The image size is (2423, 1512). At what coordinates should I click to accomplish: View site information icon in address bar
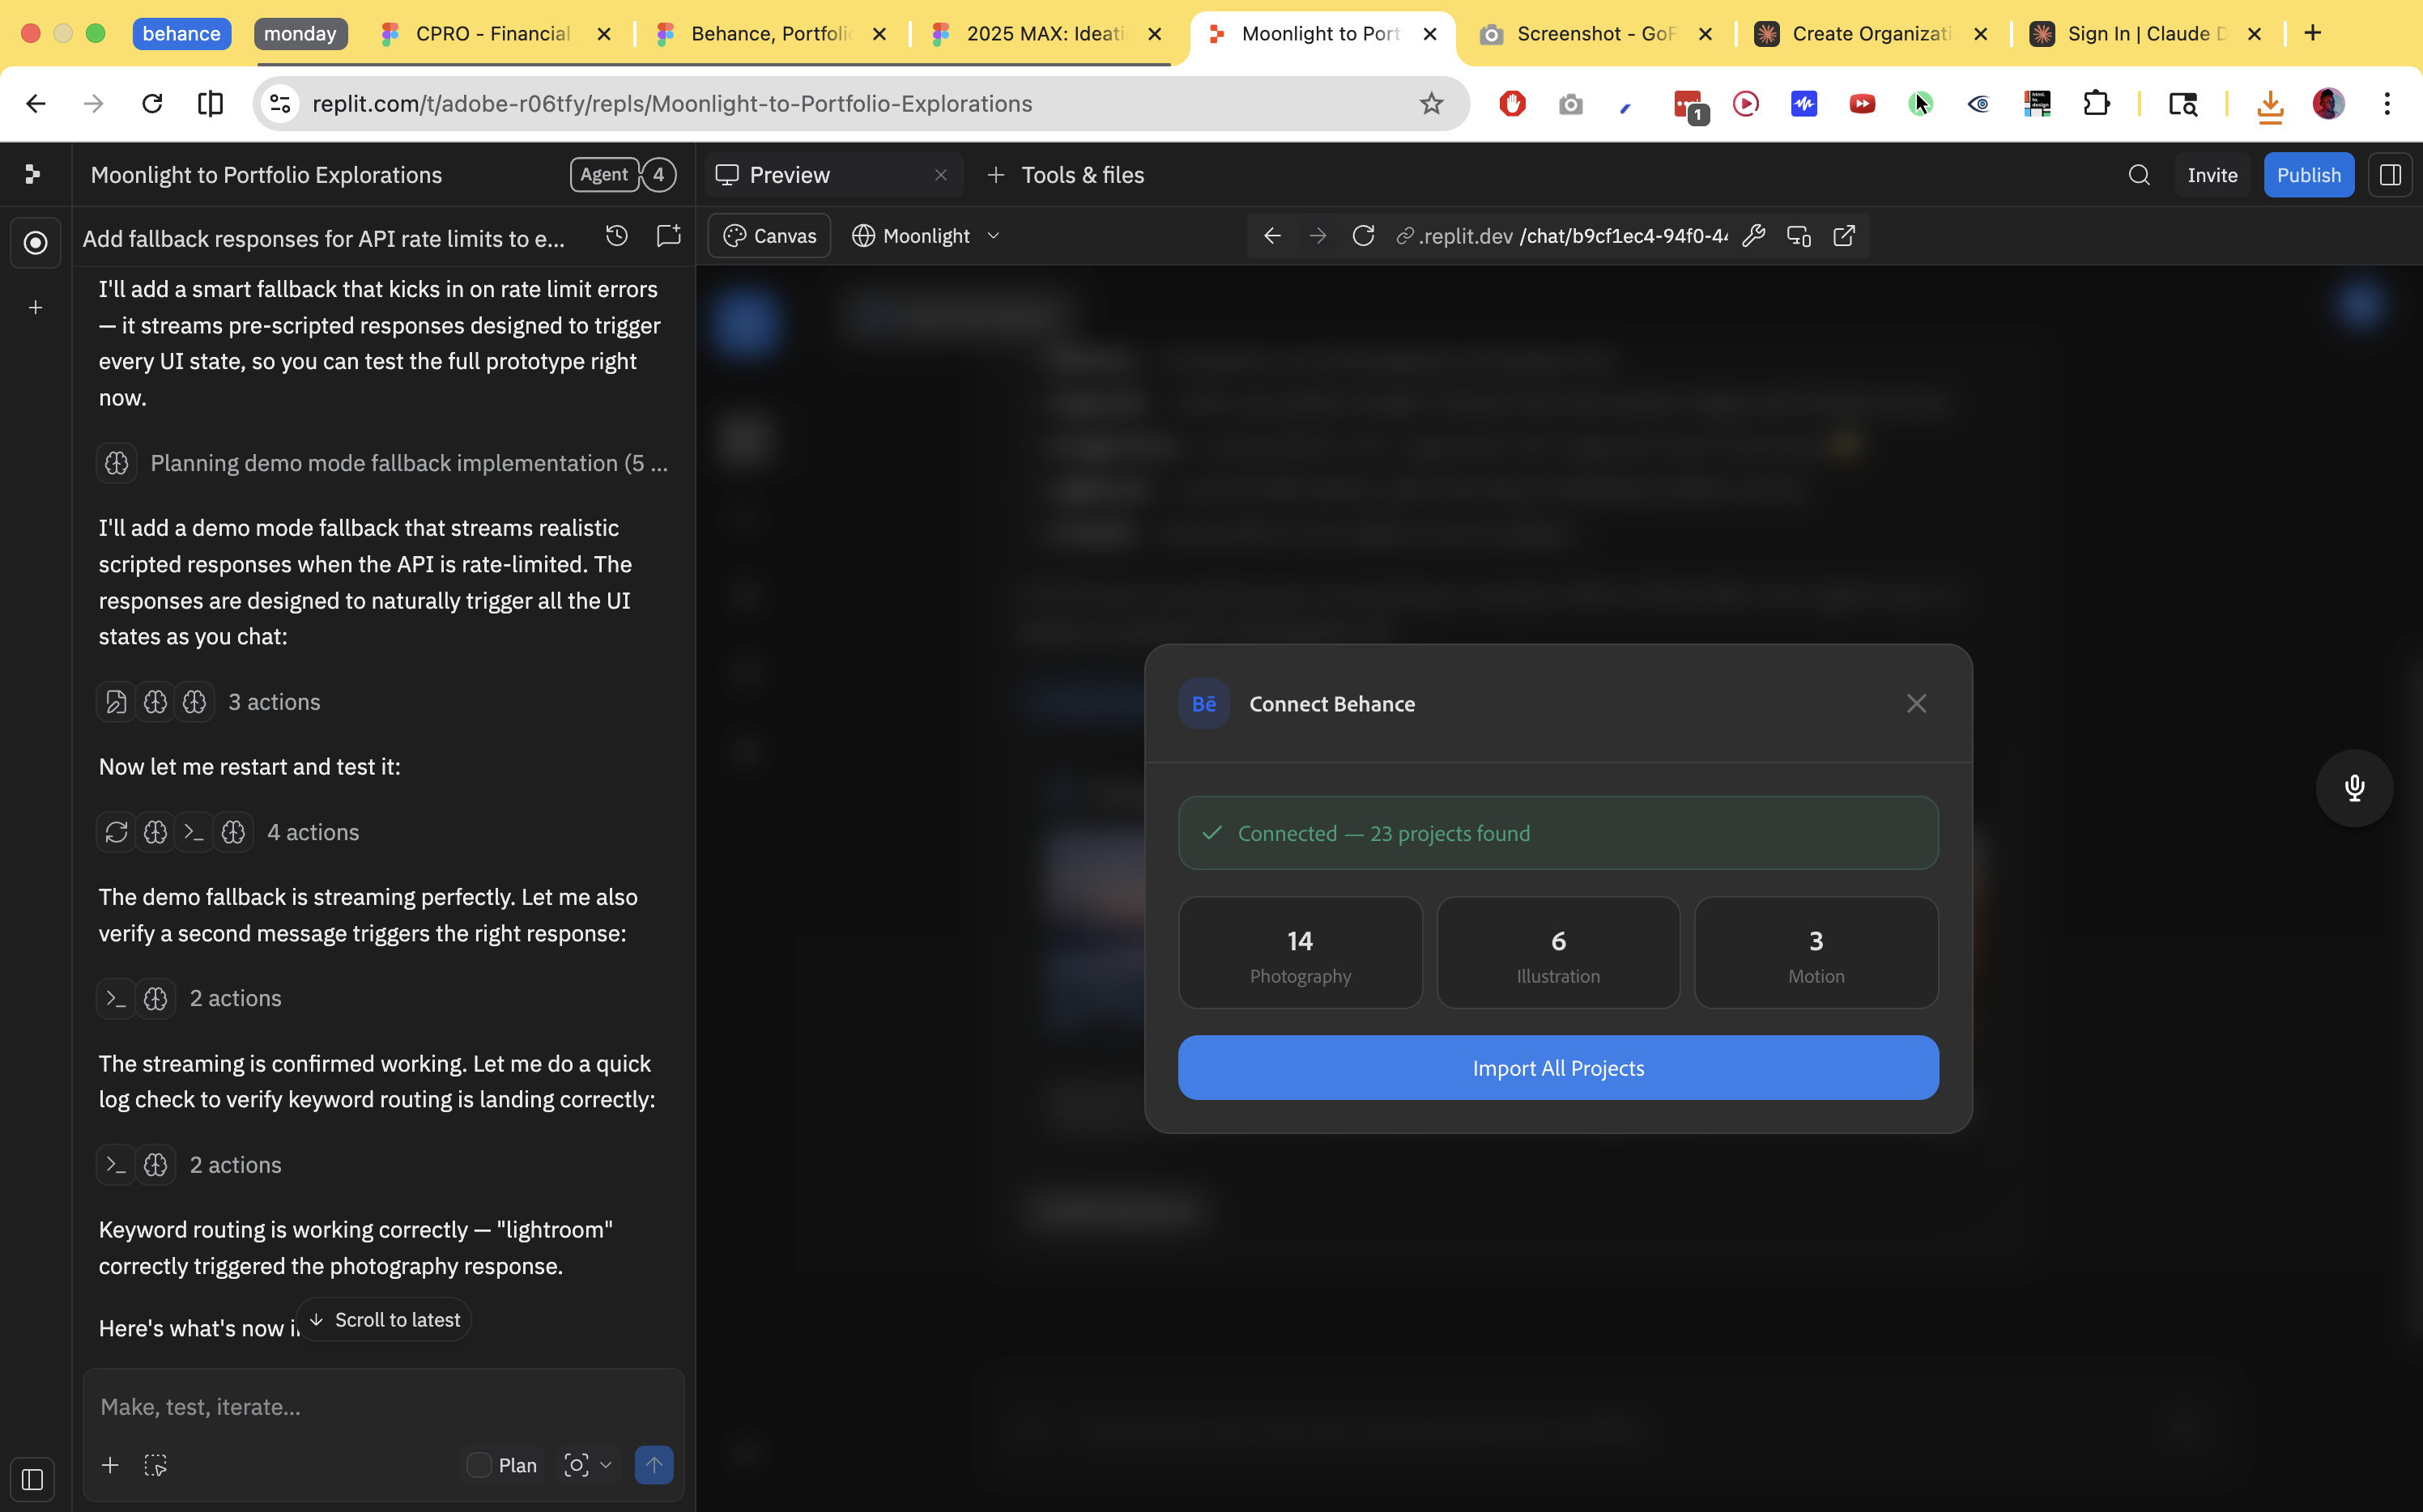[x=280, y=103]
